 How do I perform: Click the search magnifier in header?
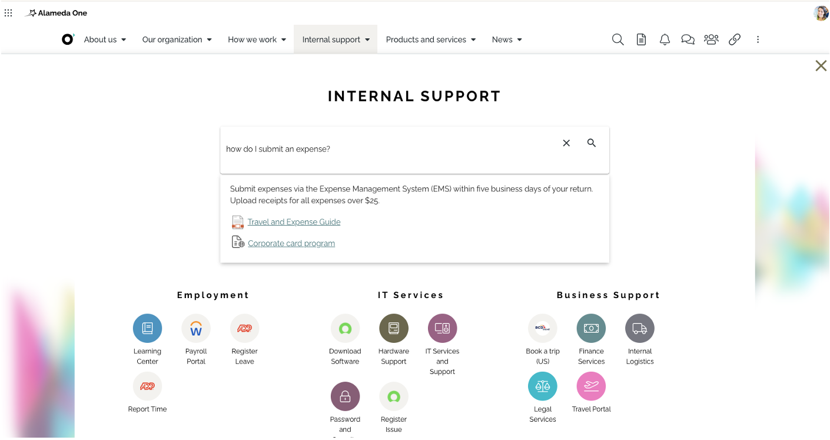click(617, 39)
